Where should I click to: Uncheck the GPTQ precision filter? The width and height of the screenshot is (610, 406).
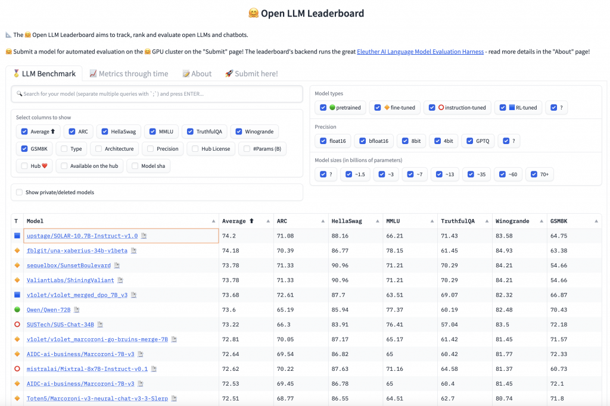[x=470, y=140]
